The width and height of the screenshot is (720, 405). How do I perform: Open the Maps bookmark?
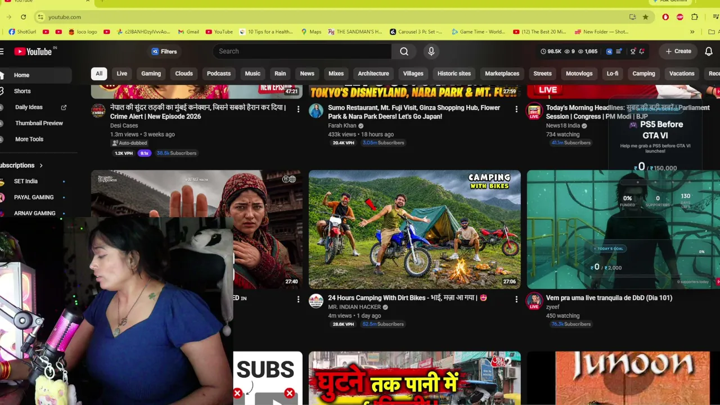311,31
